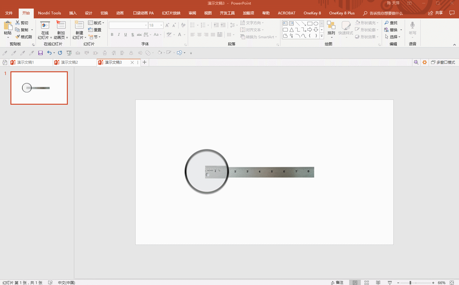Open the Arrange (排列) tool
Viewport: 459px width, 285px height.
331,28
